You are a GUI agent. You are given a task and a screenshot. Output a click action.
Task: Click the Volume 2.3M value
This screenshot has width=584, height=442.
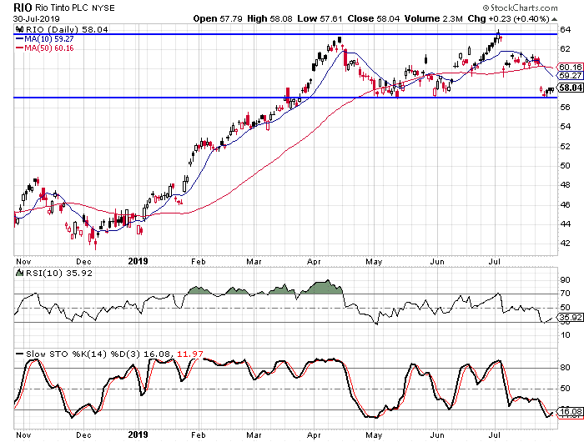click(x=434, y=18)
